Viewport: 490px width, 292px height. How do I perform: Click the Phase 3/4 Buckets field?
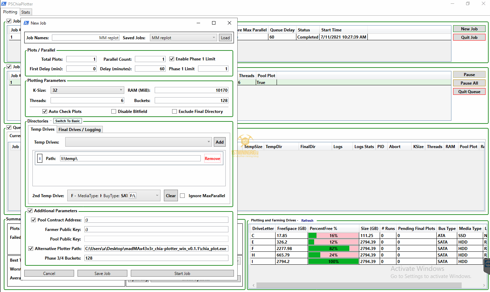156,258
